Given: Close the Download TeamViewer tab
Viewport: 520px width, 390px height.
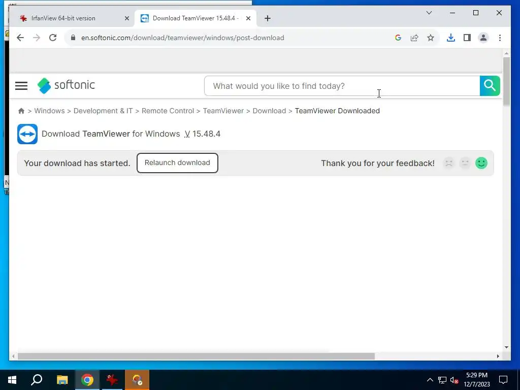Looking at the screenshot, I should tap(248, 18).
